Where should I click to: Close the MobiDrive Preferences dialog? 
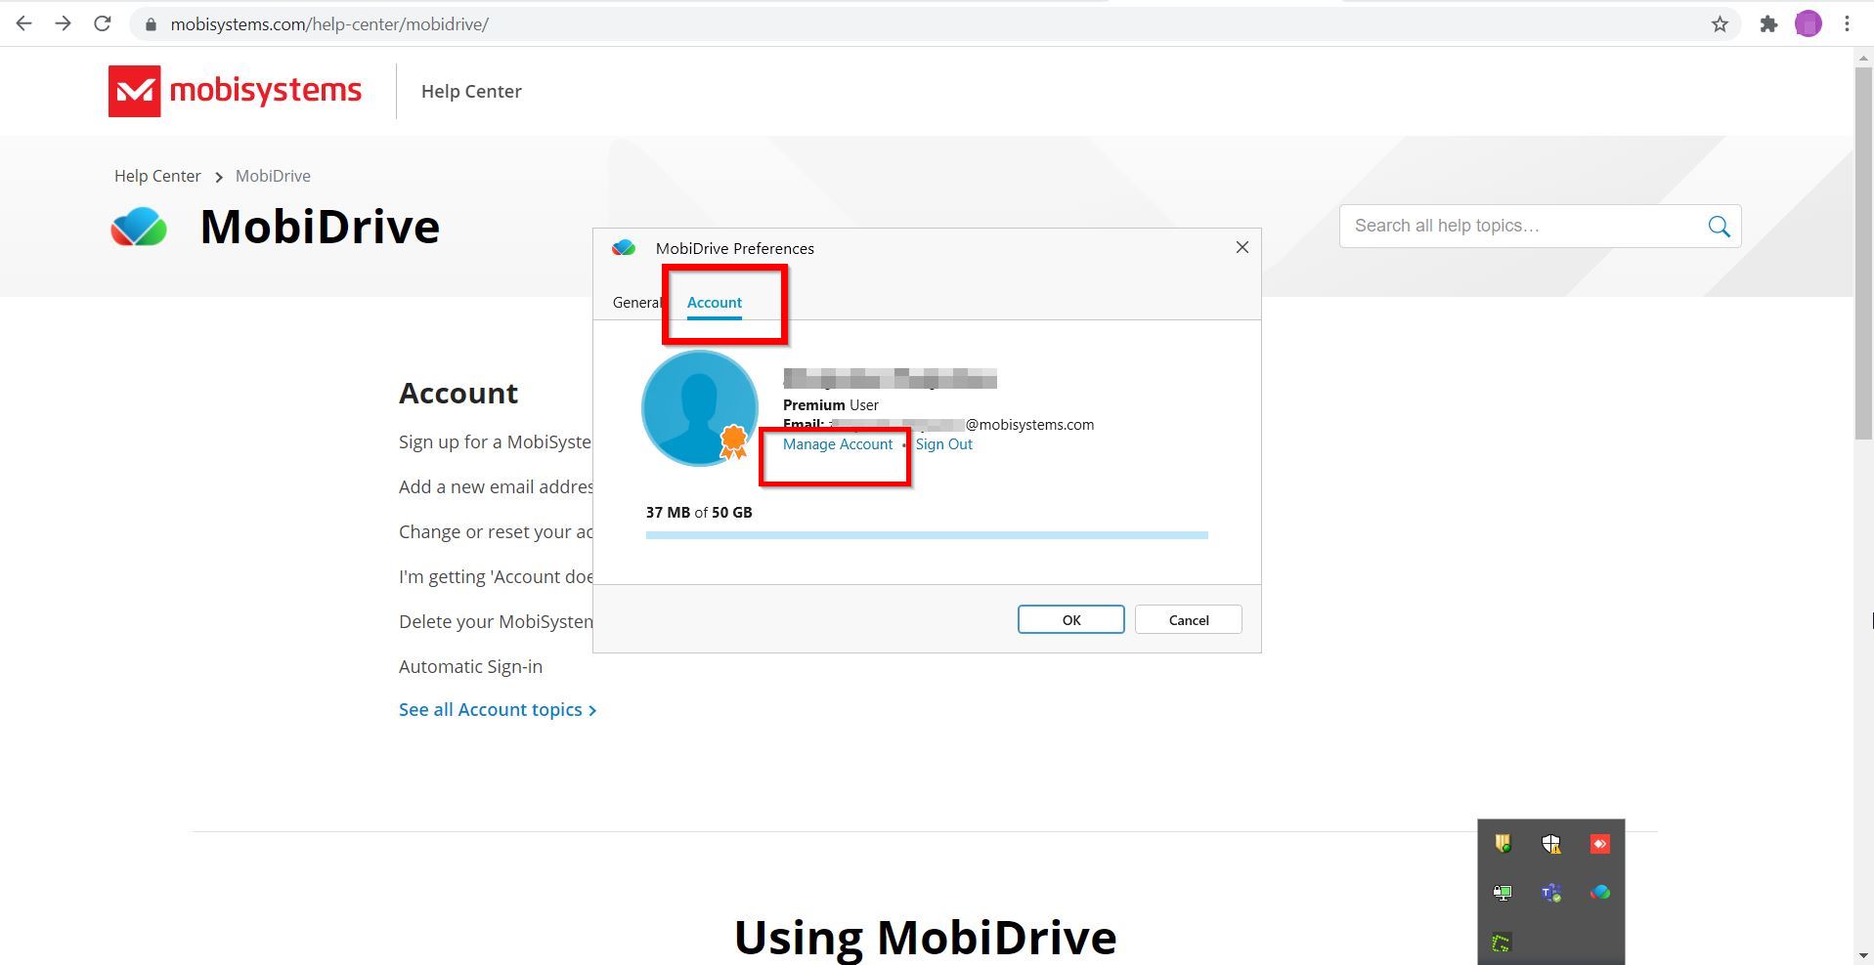pos(1242,247)
